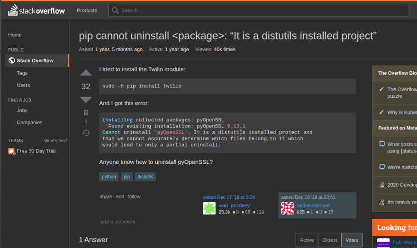Open We're switching meta link
Image resolution: width=417 pixels, height=248 pixels.
point(402,167)
